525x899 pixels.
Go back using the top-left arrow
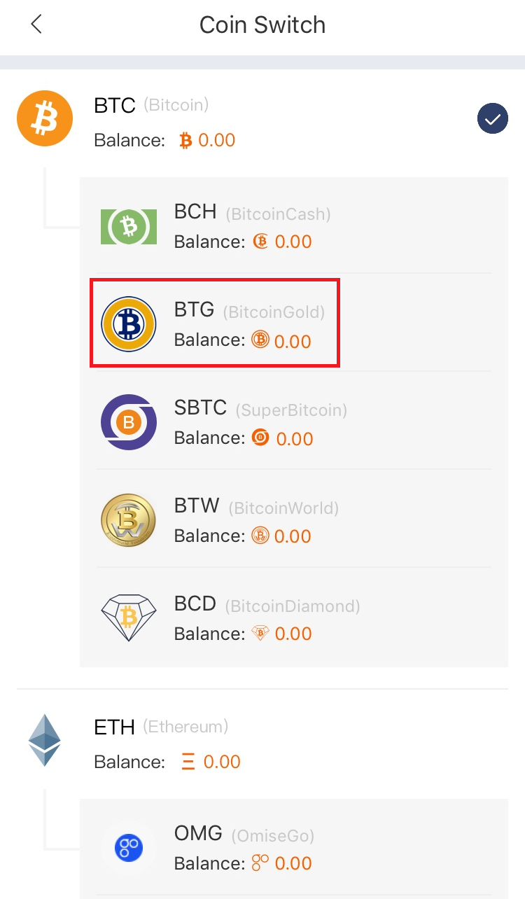tap(36, 25)
